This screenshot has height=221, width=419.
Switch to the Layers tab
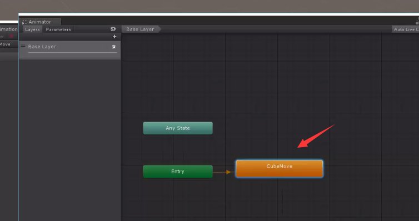[x=32, y=29]
